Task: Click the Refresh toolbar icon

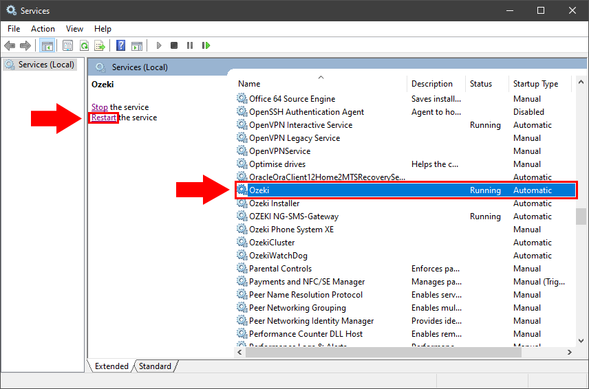Action: (84, 46)
